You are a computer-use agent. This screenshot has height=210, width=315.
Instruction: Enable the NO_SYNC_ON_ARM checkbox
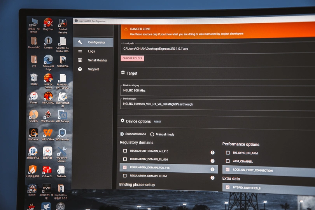(x=228, y=153)
